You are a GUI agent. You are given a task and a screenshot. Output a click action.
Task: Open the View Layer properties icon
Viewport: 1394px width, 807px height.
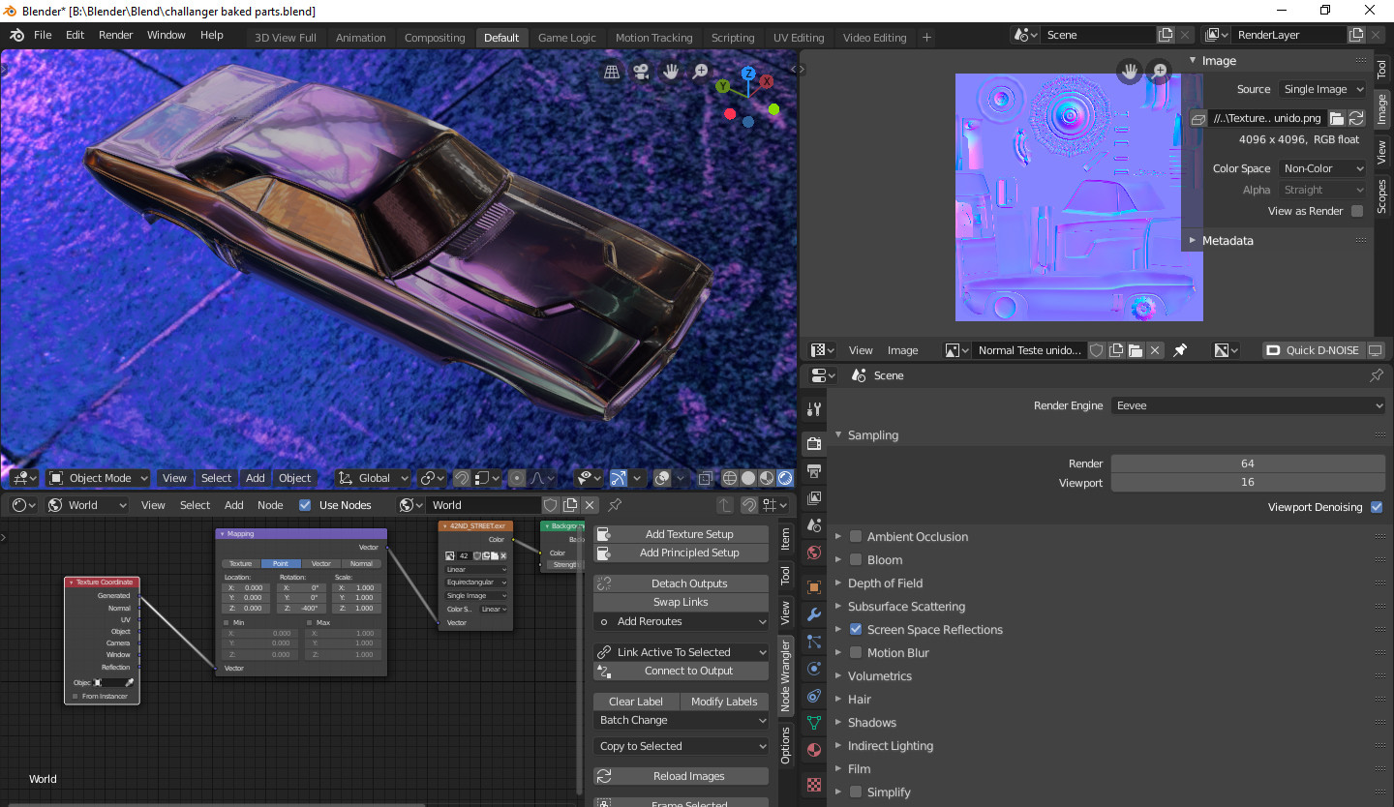[x=814, y=498]
